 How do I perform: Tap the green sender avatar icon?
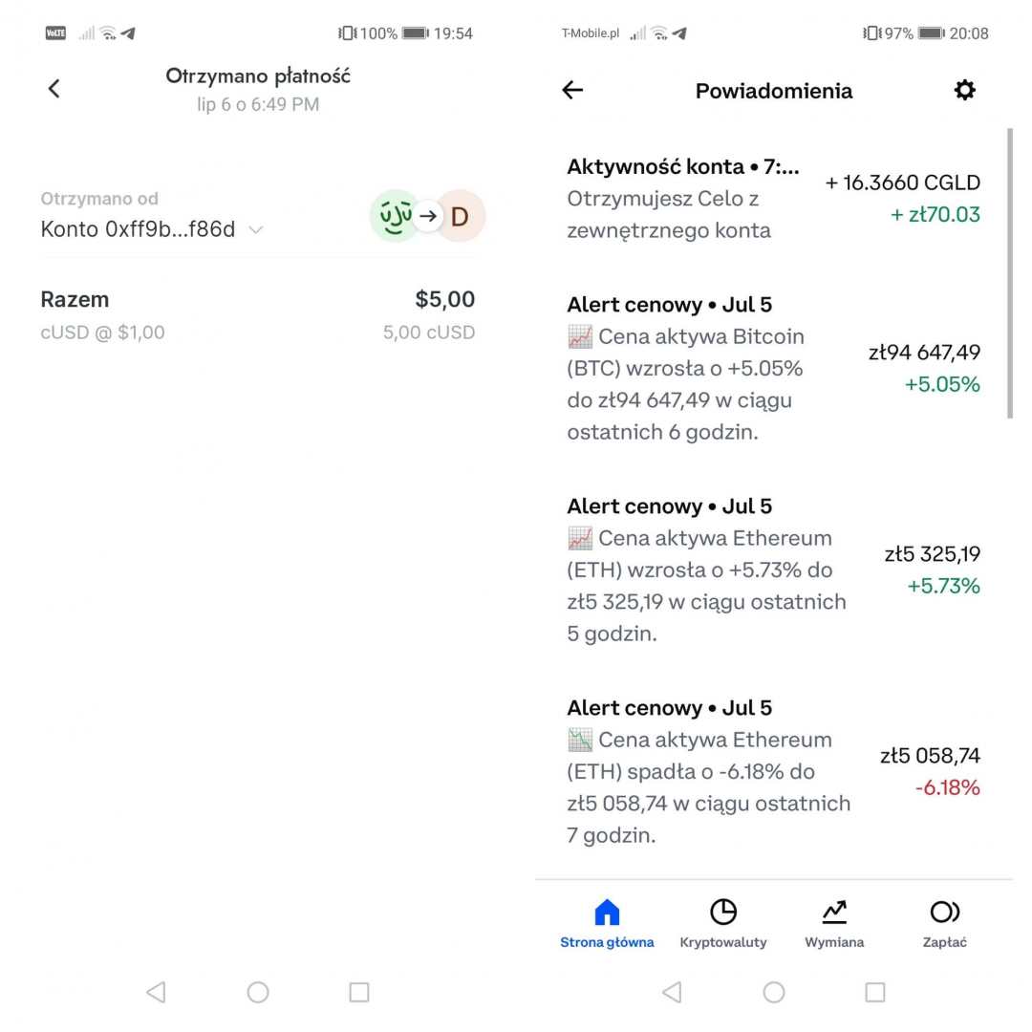pyautogui.click(x=394, y=216)
